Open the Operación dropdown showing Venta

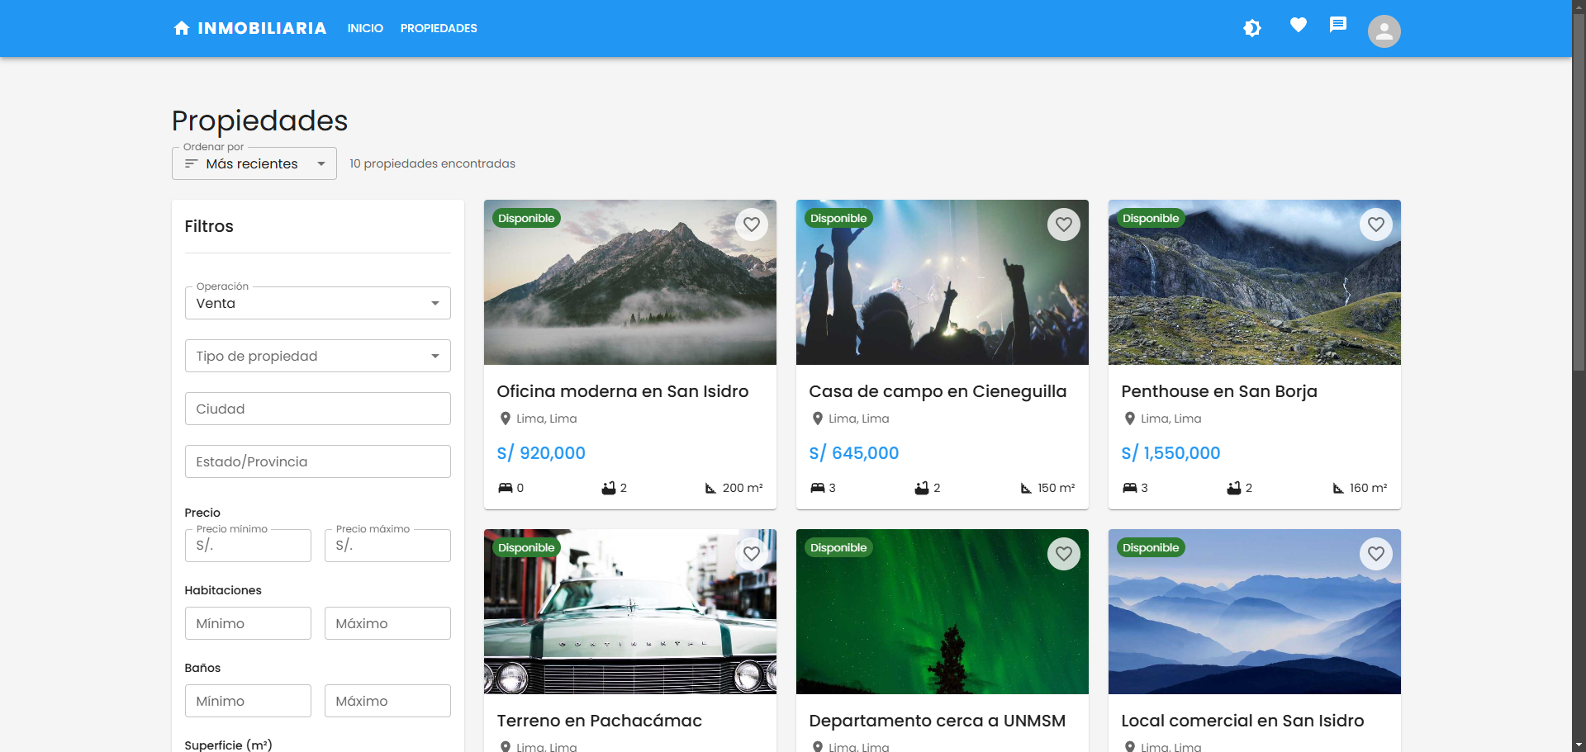318,303
